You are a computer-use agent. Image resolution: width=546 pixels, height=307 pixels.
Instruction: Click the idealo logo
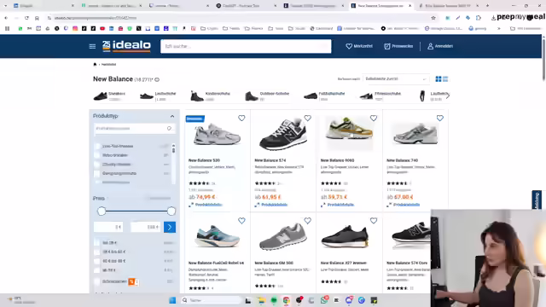click(x=126, y=46)
